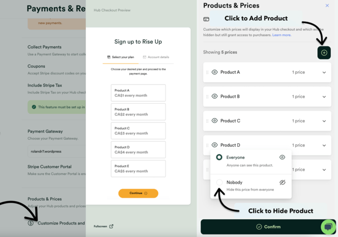Open the Learn more link
This screenshot has height=237, width=338.
click(x=281, y=35)
